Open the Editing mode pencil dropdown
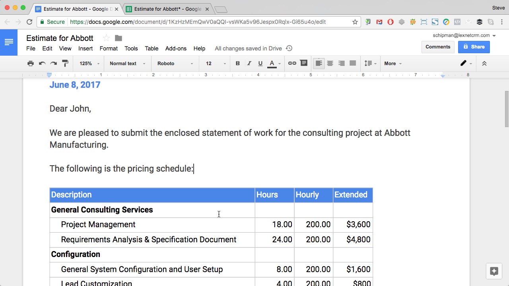This screenshot has height=286, width=509. click(x=466, y=64)
